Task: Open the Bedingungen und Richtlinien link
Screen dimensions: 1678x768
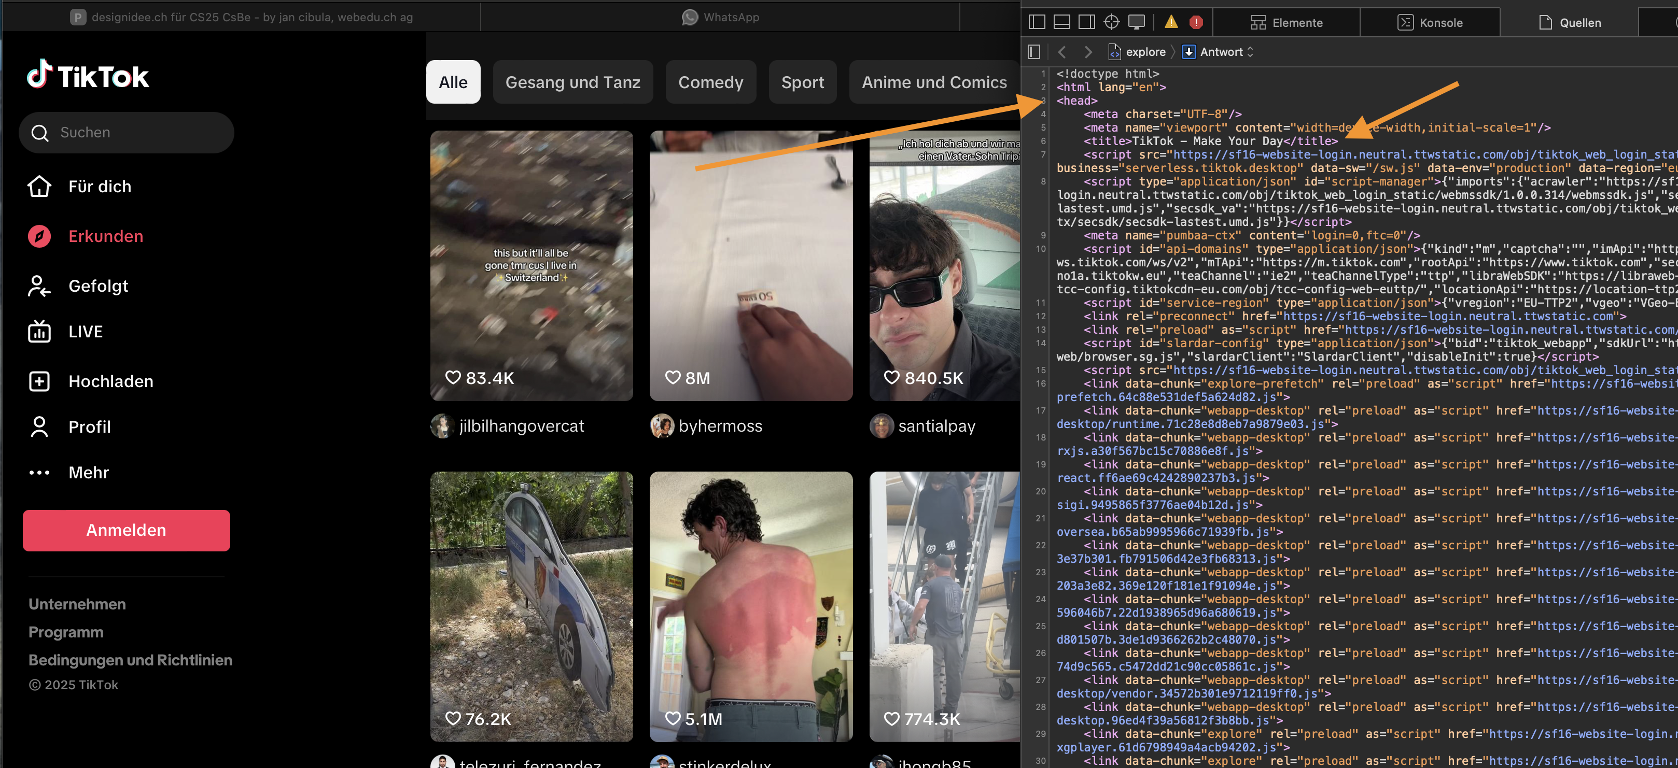Action: pos(130,660)
